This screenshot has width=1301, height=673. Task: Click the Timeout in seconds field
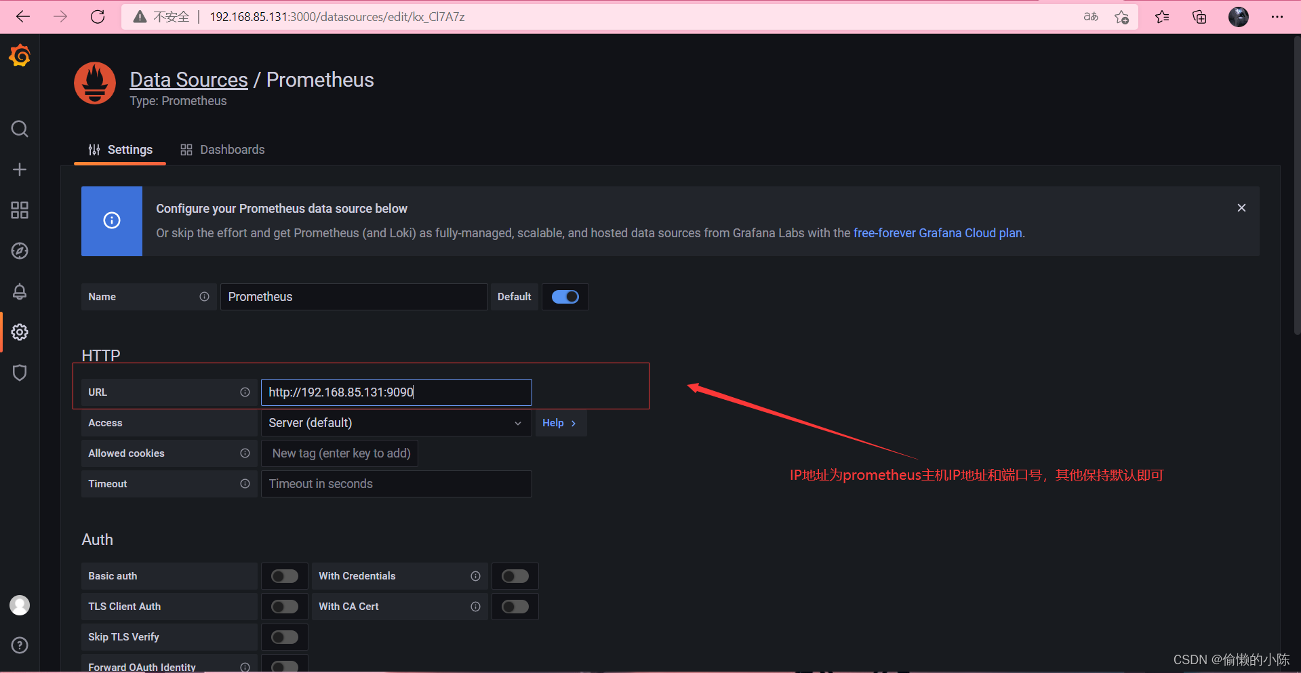tap(397, 484)
